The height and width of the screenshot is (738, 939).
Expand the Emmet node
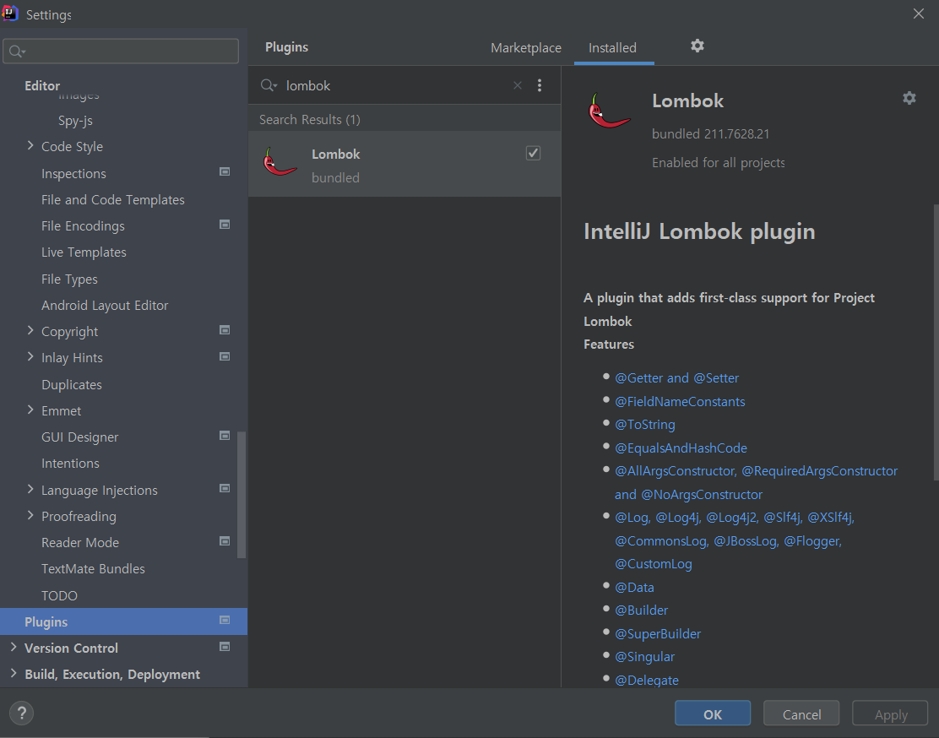pos(30,410)
